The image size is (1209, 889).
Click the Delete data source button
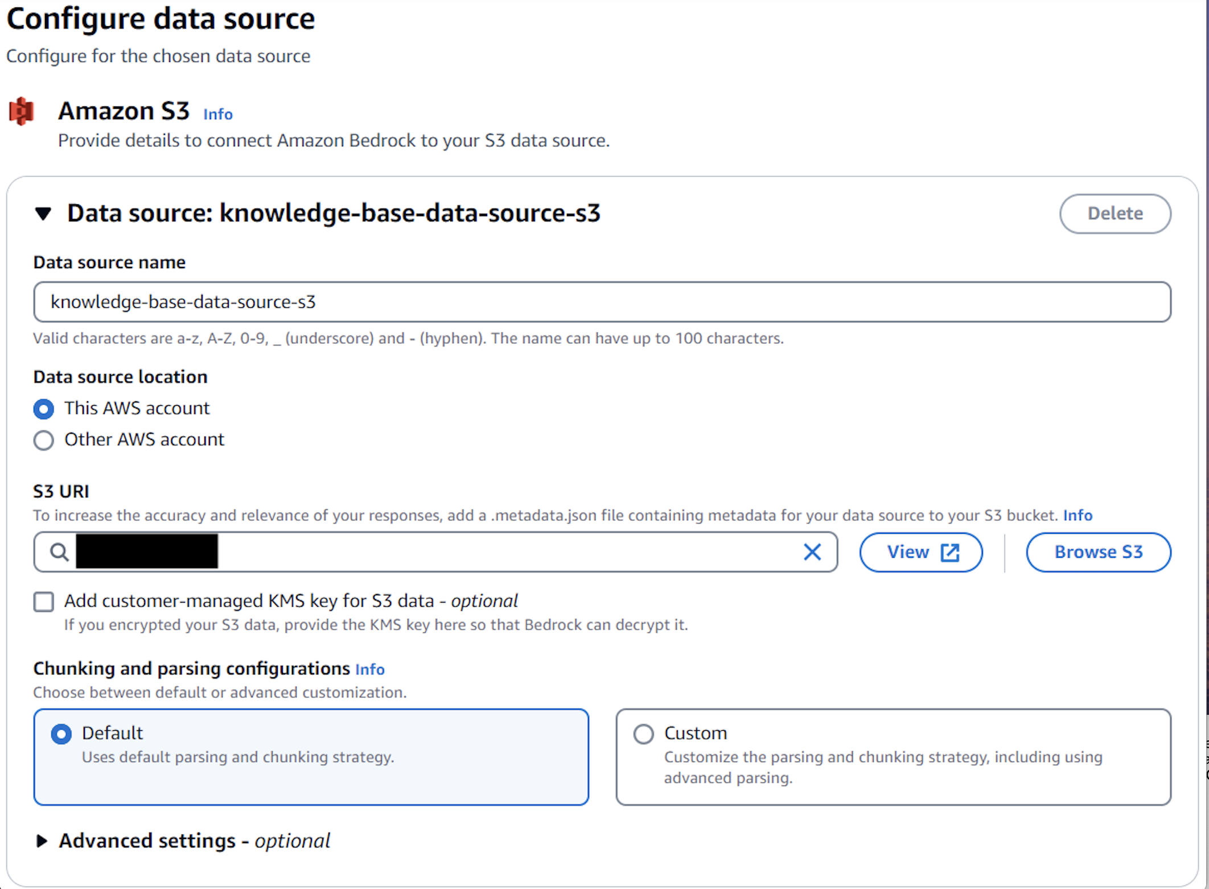click(x=1115, y=213)
